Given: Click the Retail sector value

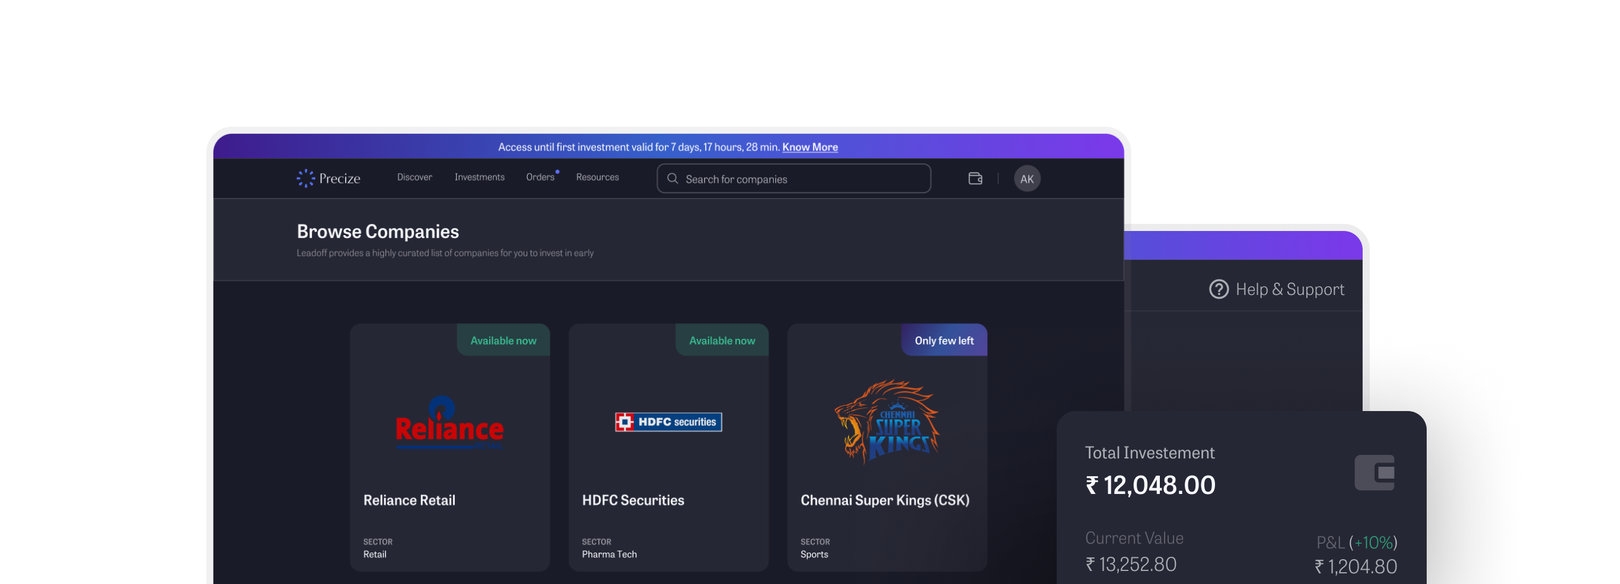Looking at the screenshot, I should 374,554.
